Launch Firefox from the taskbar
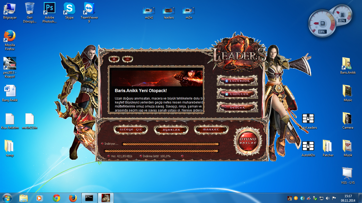362x203 pixels. [x=73, y=198]
